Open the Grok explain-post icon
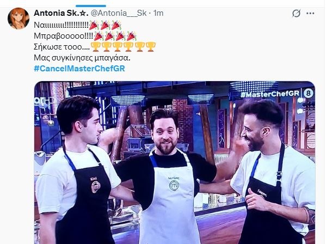 pos(296,13)
